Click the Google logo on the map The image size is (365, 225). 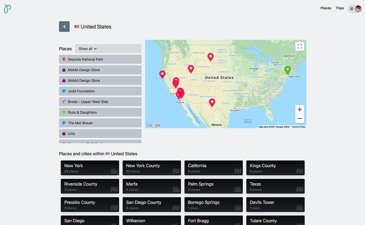pyautogui.click(x=153, y=125)
